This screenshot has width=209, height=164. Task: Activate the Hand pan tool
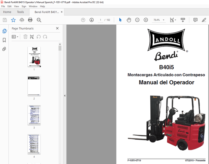129,20
